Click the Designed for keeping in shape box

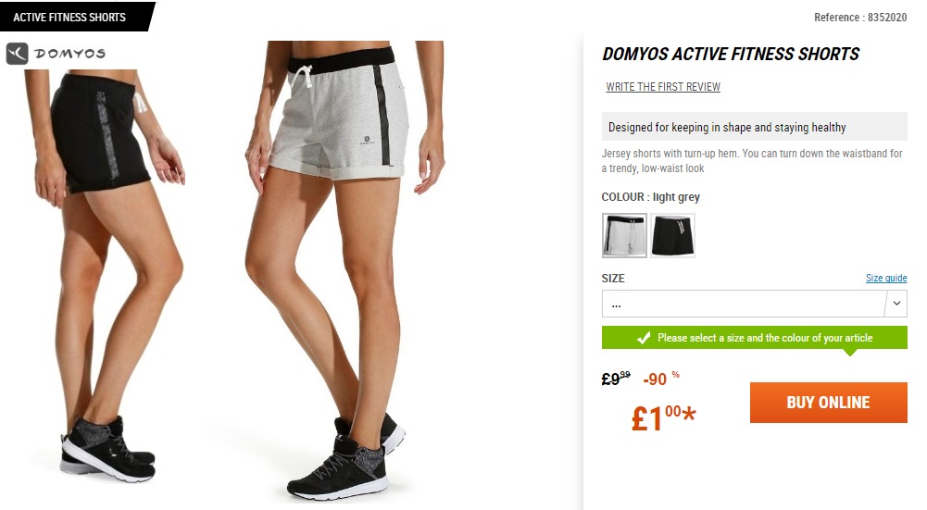tap(755, 127)
